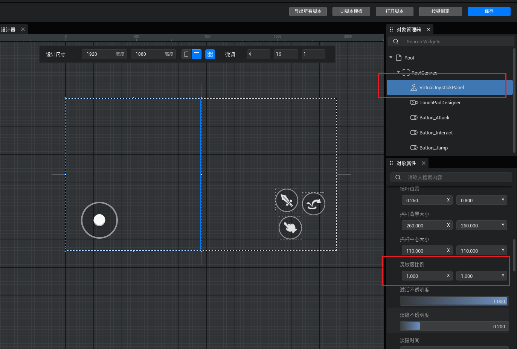Click the Button_Jump toggle icon
Screen dimensions: 517x349
(413, 148)
